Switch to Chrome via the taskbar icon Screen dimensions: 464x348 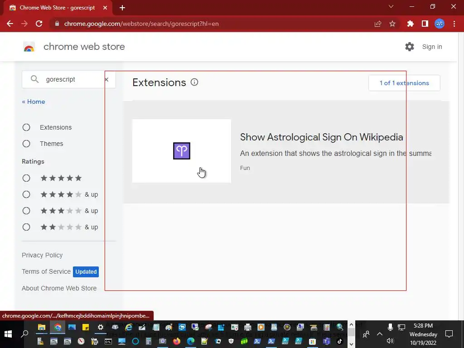58,327
